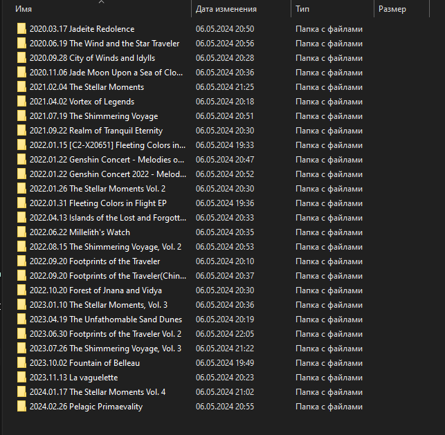Select folder icon for The Stellar Moments Vol. 2
Image resolution: width=445 pixels, height=435 pixels.
click(21, 189)
